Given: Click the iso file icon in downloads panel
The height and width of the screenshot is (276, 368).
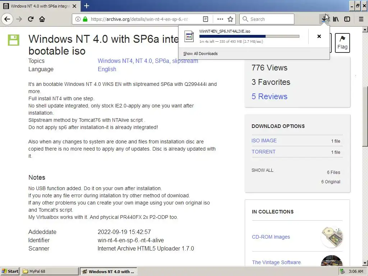Looking at the screenshot, I should 189,36.
